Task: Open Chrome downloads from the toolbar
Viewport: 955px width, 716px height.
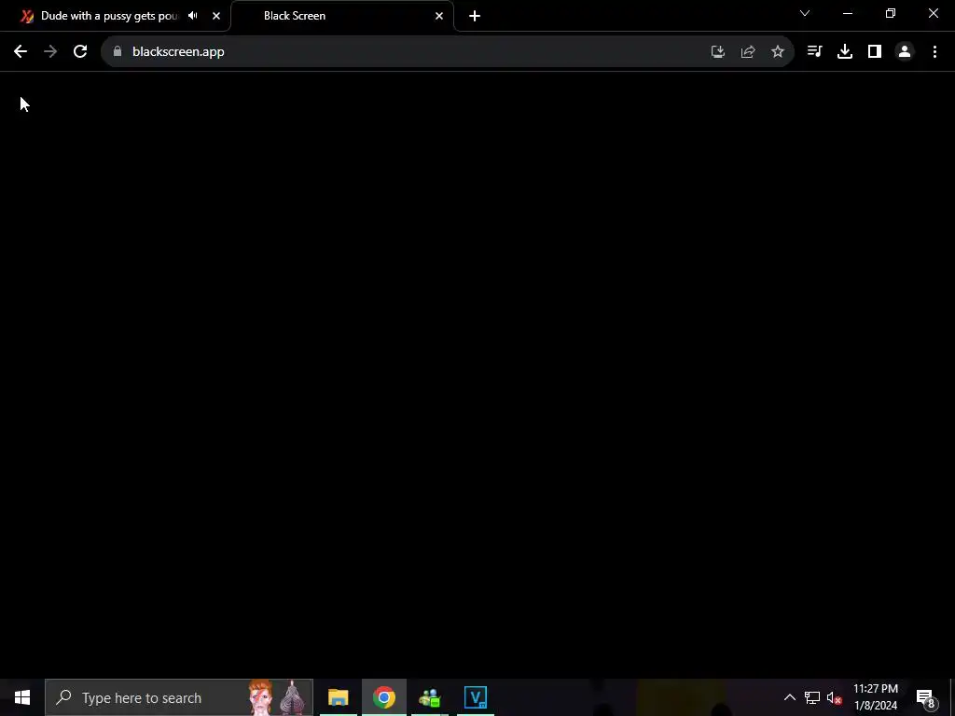Action: pyautogui.click(x=845, y=52)
